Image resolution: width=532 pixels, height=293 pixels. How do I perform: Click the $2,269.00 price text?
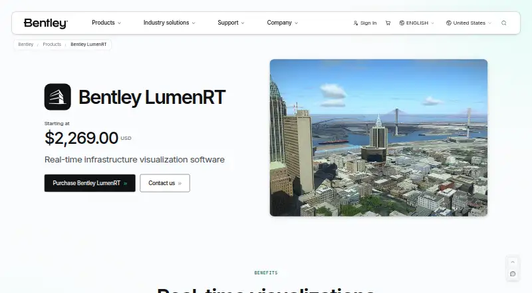click(81, 138)
